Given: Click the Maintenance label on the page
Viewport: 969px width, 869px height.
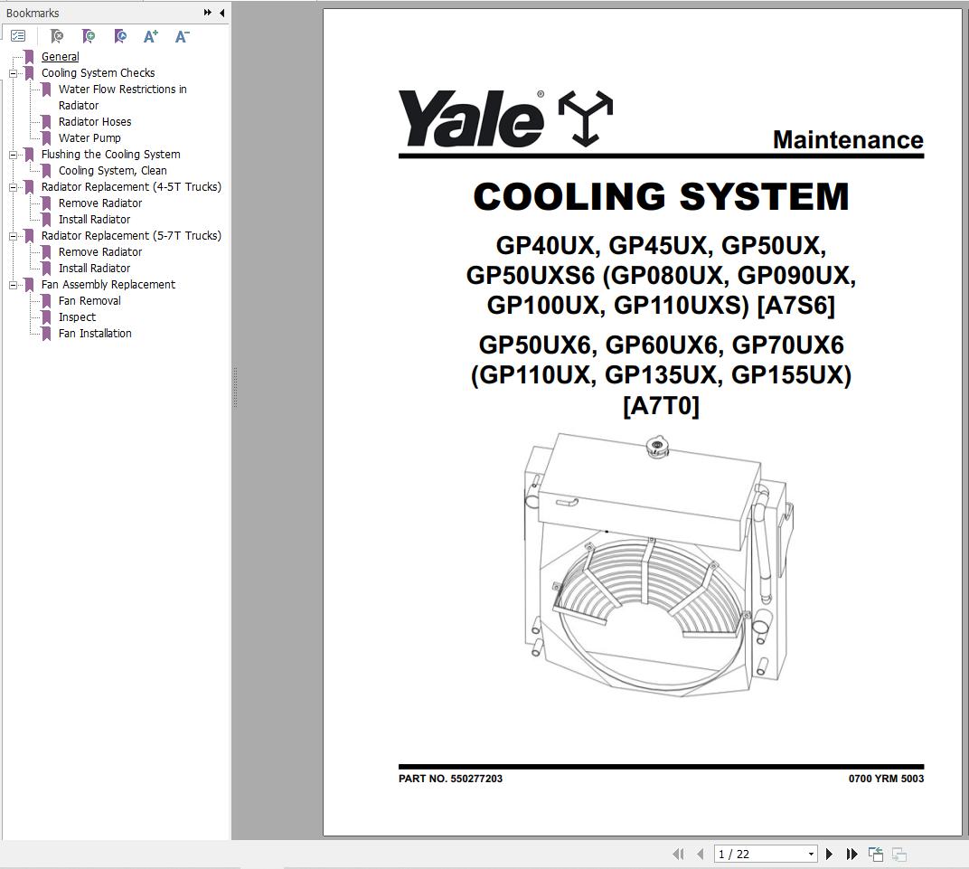Looking at the screenshot, I should 848,140.
